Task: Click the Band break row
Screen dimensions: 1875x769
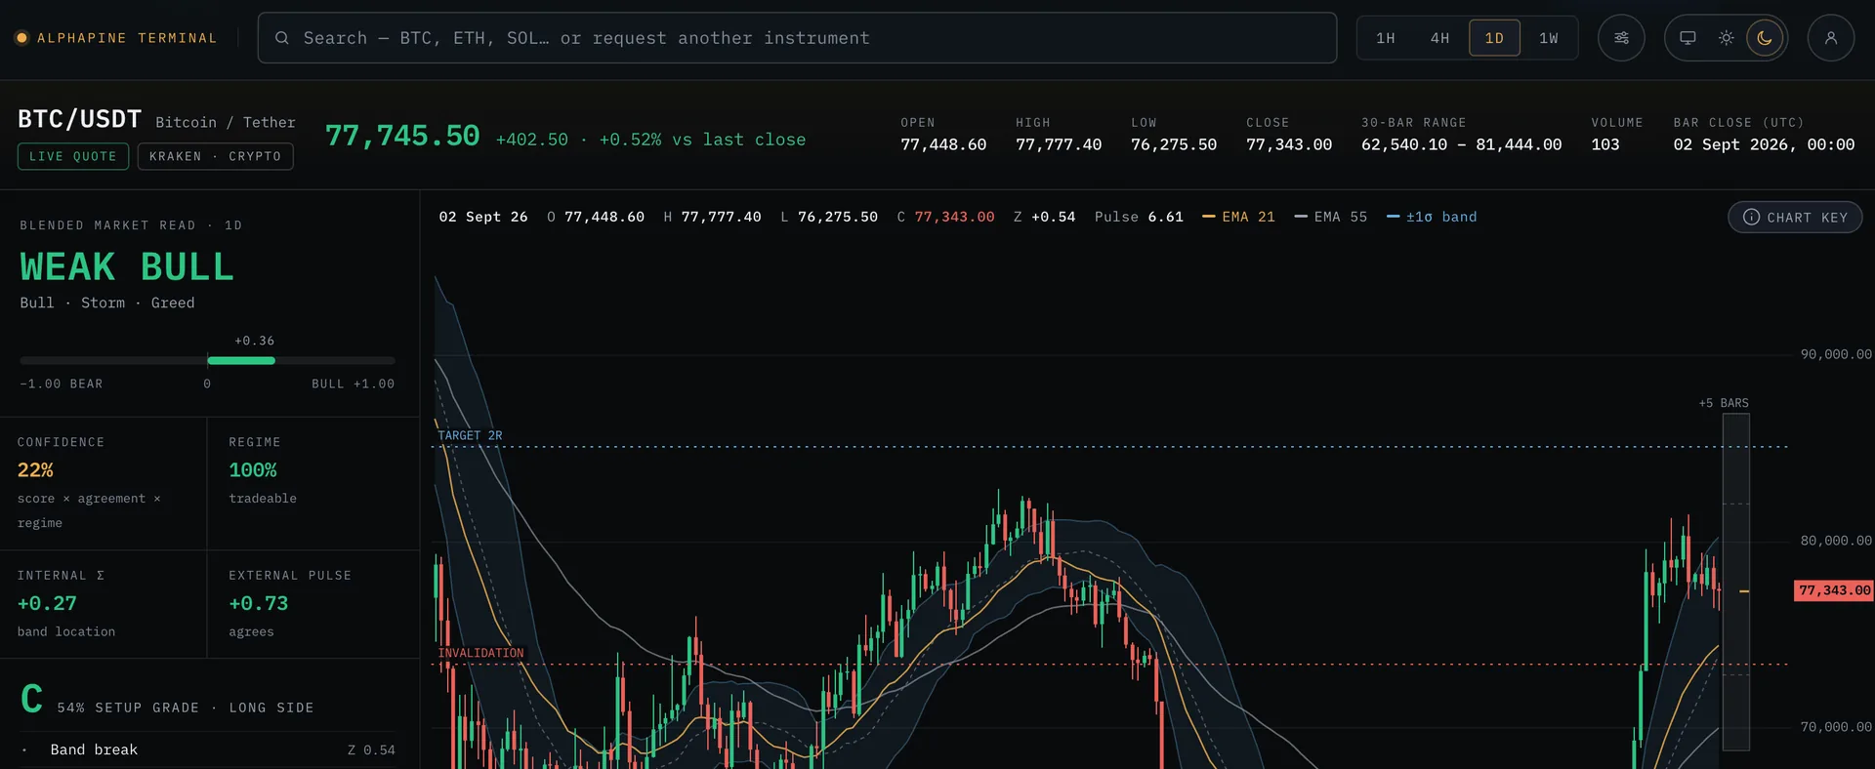Action: (x=207, y=749)
